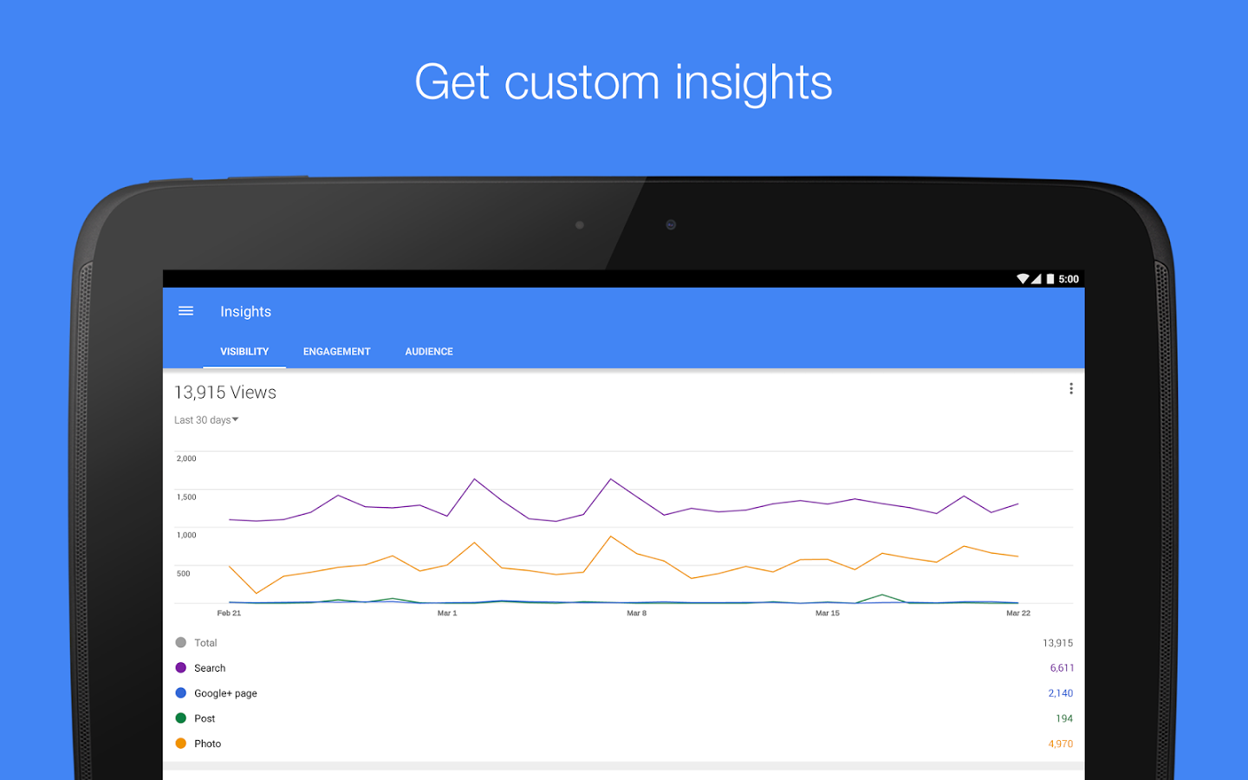The image size is (1248, 780).
Task: Click the dropdown arrow beside Last 30 days
Action: [x=236, y=419]
